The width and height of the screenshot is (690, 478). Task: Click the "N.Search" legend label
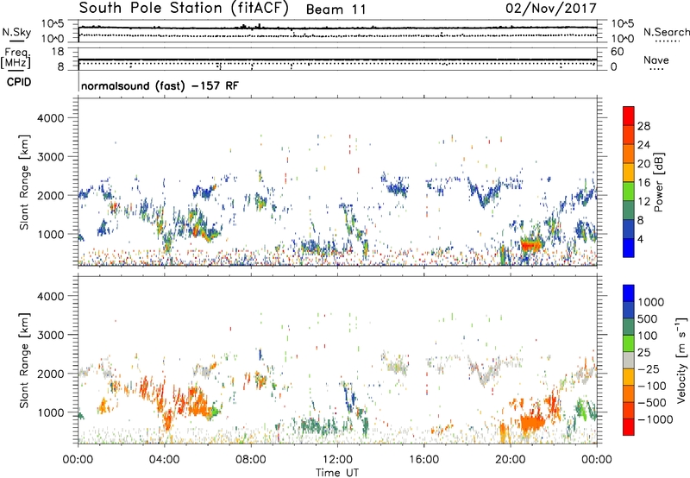666,32
